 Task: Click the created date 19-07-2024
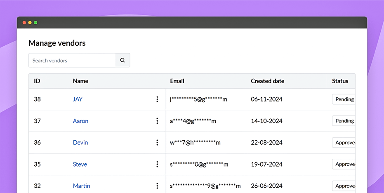pos(267,164)
